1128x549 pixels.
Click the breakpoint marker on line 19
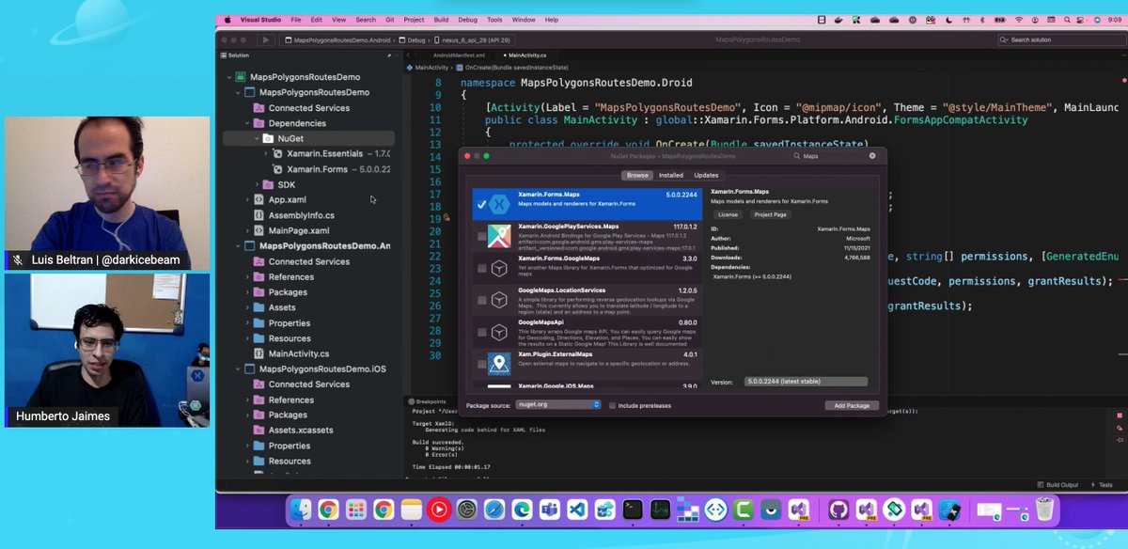446,218
